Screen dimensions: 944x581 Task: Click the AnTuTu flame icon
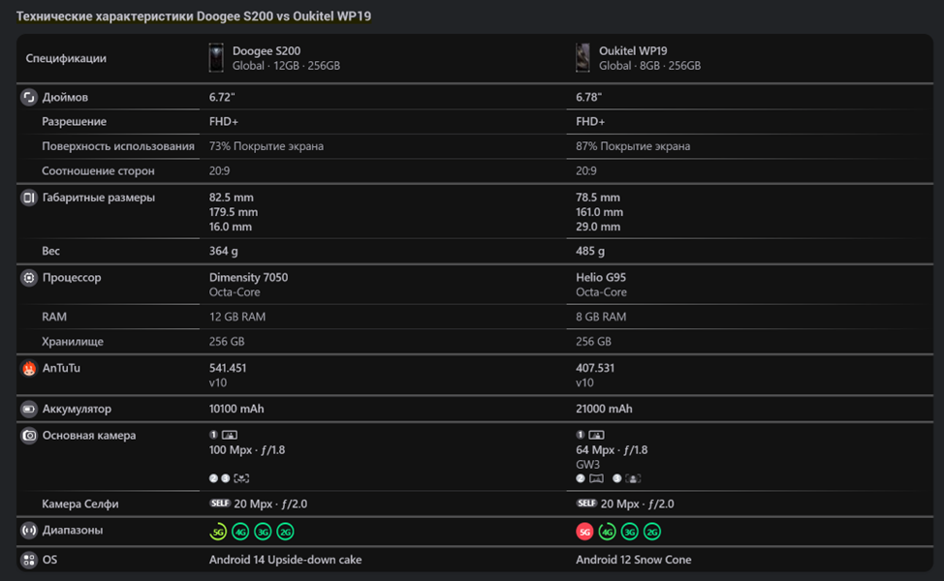point(29,368)
